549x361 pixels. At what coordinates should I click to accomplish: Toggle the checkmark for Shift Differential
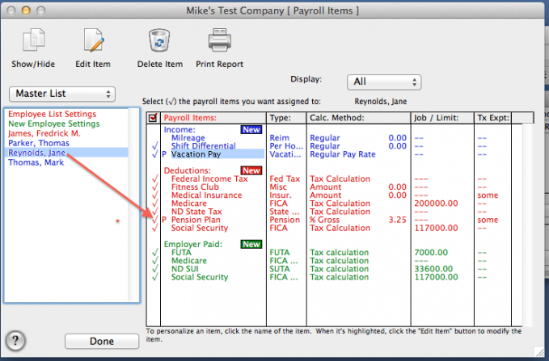tap(153, 145)
